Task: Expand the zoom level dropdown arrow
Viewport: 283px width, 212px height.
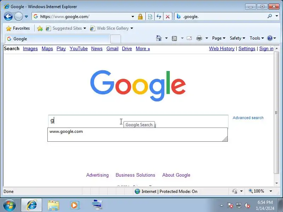Action: 271,191
